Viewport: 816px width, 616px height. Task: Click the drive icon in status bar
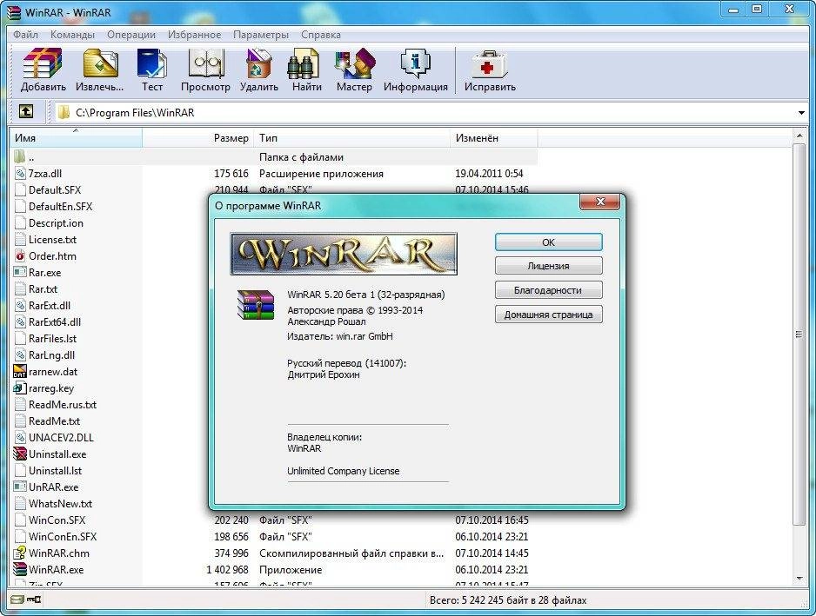pyautogui.click(x=17, y=599)
